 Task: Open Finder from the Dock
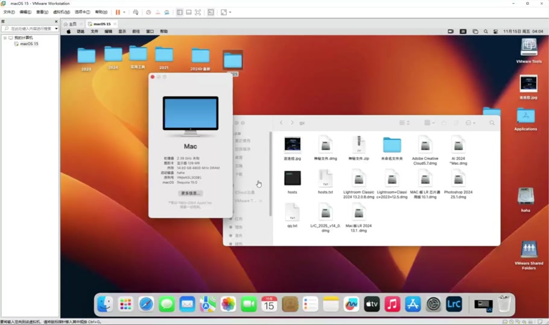point(105,305)
